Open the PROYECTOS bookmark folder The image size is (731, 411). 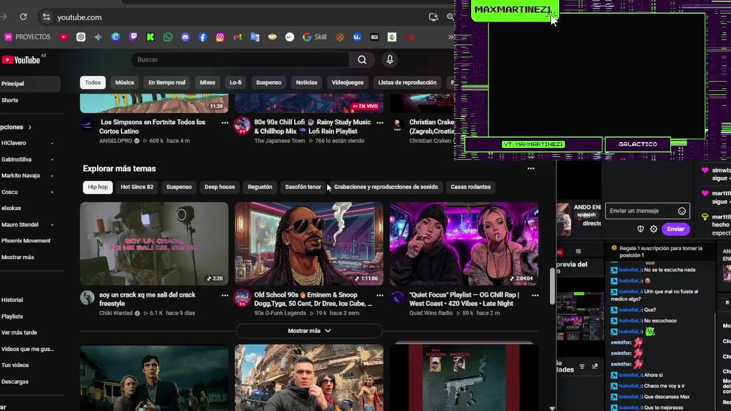pyautogui.click(x=27, y=37)
